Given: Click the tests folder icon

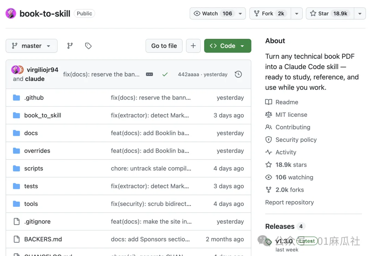Looking at the screenshot, I should (17, 186).
